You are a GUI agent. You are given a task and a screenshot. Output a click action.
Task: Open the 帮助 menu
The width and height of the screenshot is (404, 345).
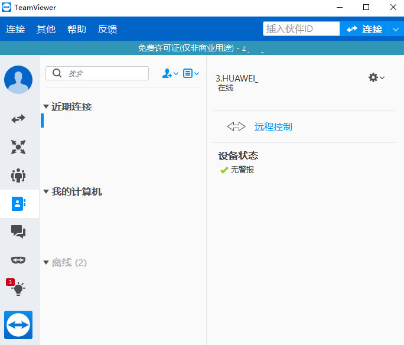(77, 29)
